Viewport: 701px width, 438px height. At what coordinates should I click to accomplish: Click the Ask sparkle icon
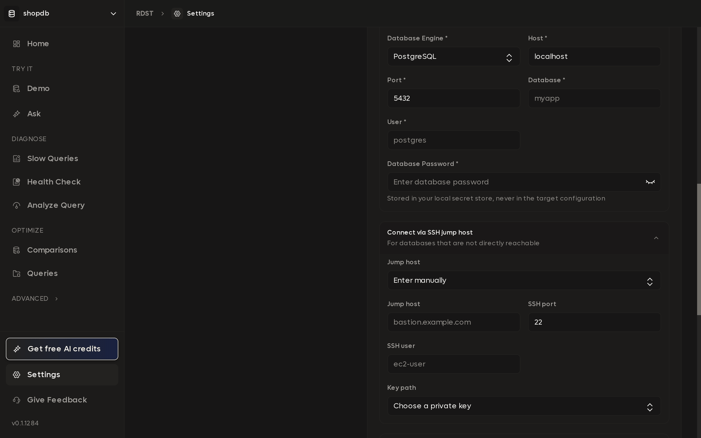click(x=16, y=114)
